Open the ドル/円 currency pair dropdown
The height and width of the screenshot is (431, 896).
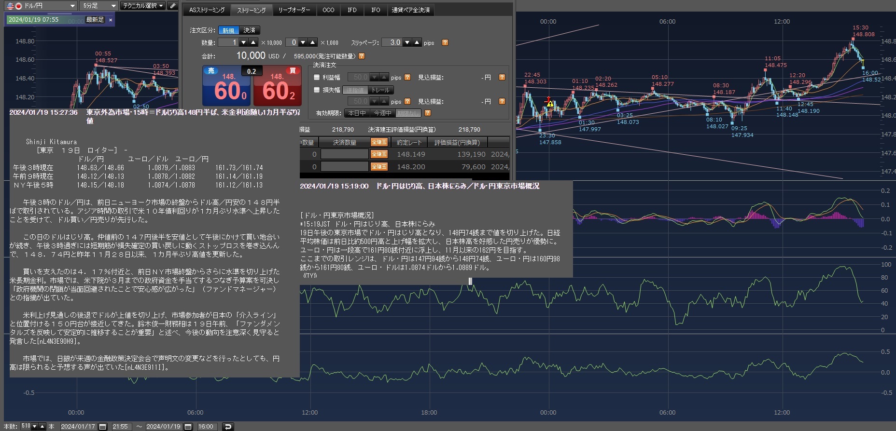[x=72, y=6]
